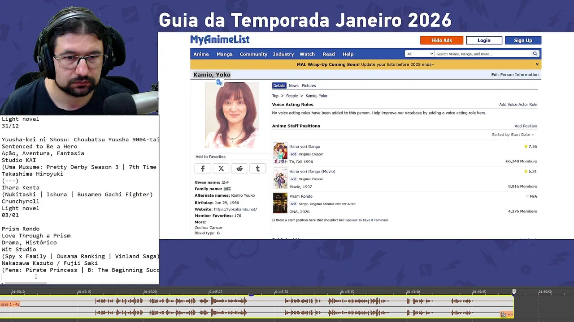
Task: Click the blue marker on timeline ruler
Action: pyautogui.click(x=251, y=295)
